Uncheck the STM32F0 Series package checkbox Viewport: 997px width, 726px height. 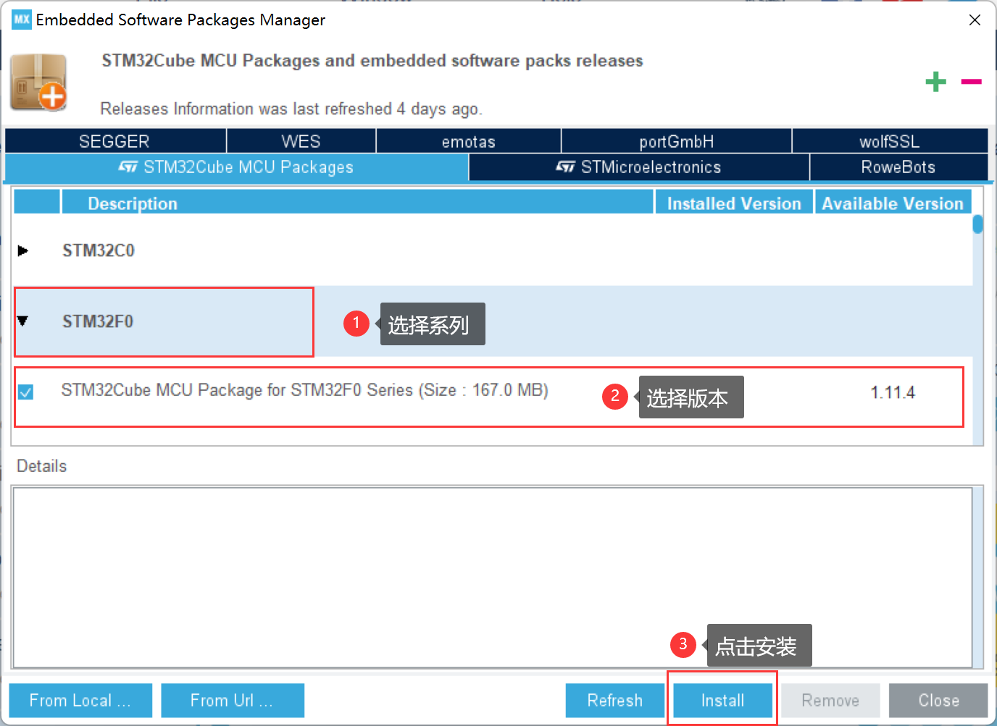click(26, 392)
